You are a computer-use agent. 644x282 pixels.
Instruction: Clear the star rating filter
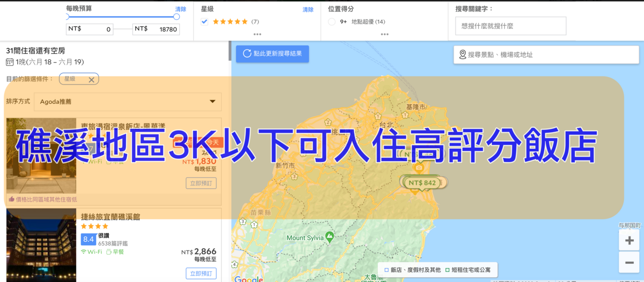click(x=308, y=10)
